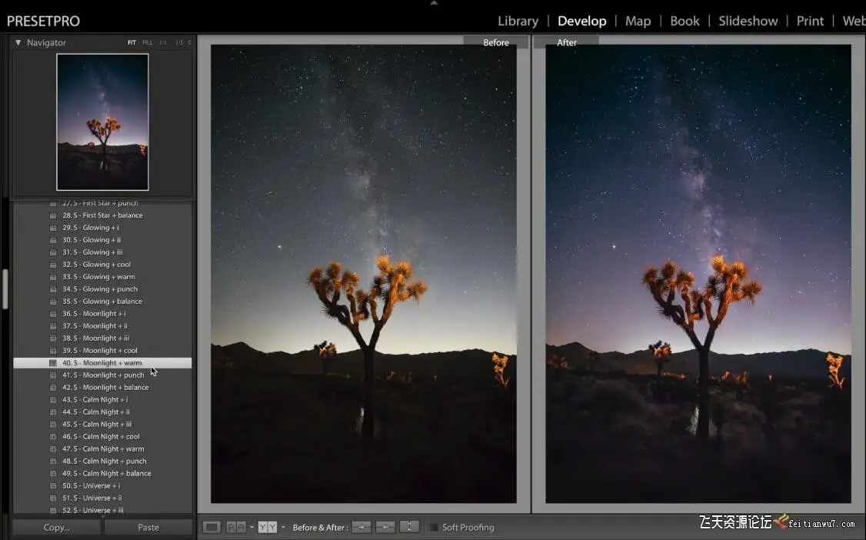Image resolution: width=866 pixels, height=540 pixels.
Task: Set Navigator zoom to 1:3 ratio
Action: pyautogui.click(x=179, y=42)
